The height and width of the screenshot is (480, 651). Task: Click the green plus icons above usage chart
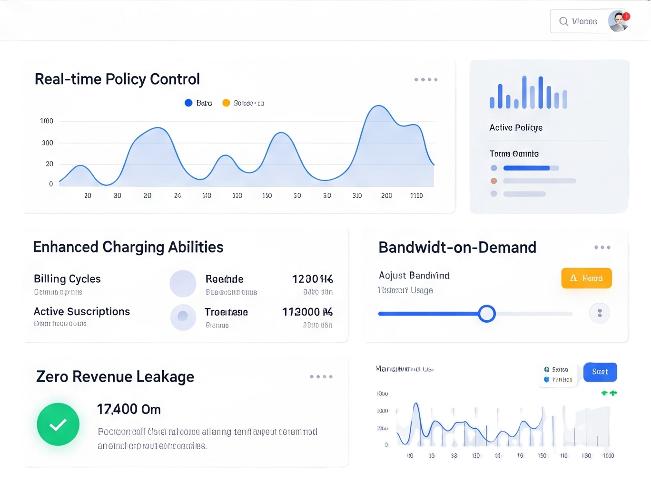pyautogui.click(x=609, y=393)
